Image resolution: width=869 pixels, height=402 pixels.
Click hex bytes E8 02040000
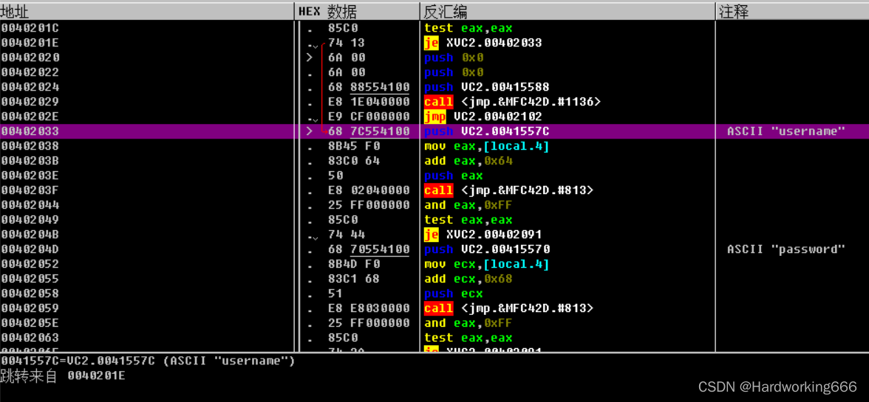[x=369, y=190]
